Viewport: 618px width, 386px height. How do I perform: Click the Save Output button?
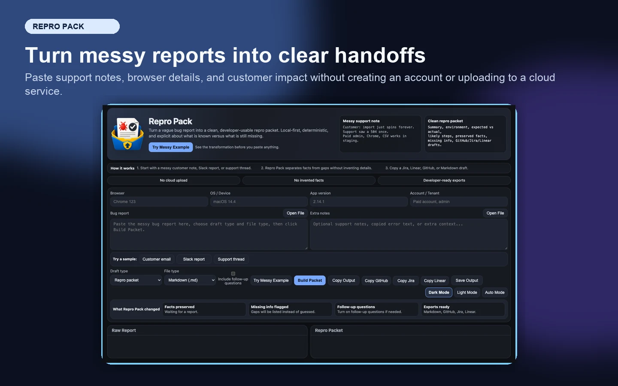(467, 280)
